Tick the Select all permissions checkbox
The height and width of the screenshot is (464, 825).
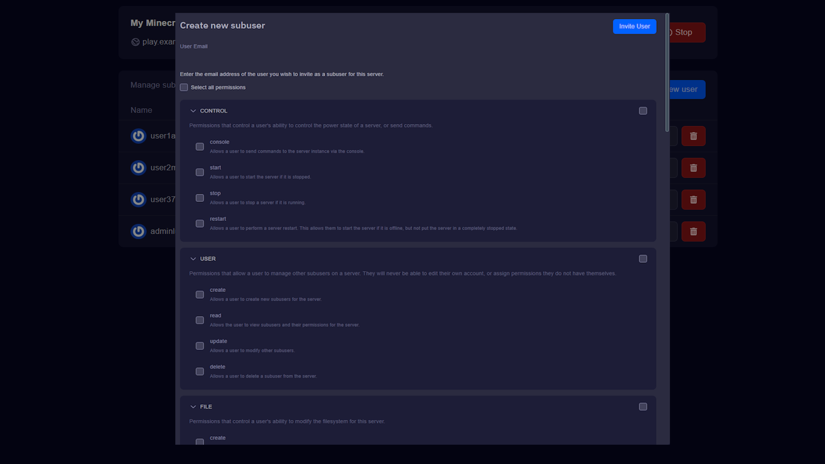pyautogui.click(x=184, y=87)
